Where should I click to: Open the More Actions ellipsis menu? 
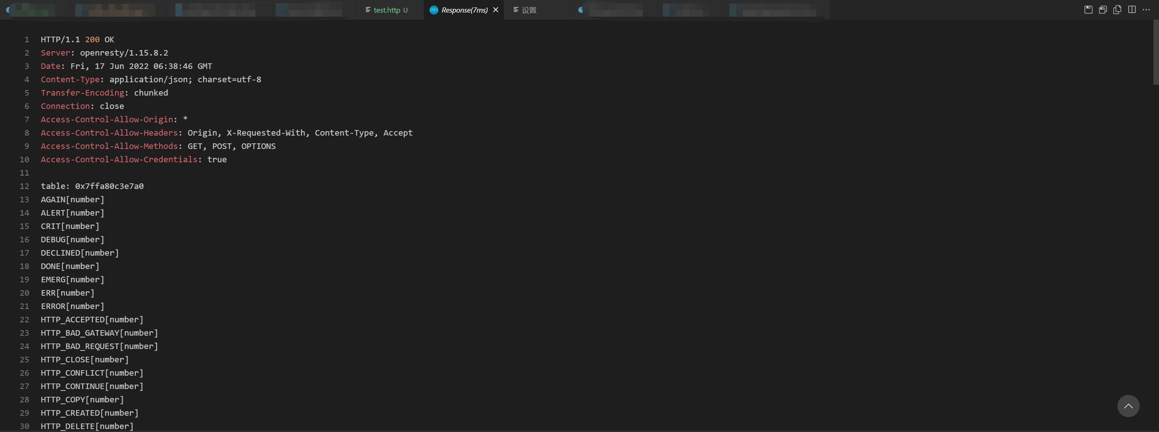click(x=1147, y=9)
